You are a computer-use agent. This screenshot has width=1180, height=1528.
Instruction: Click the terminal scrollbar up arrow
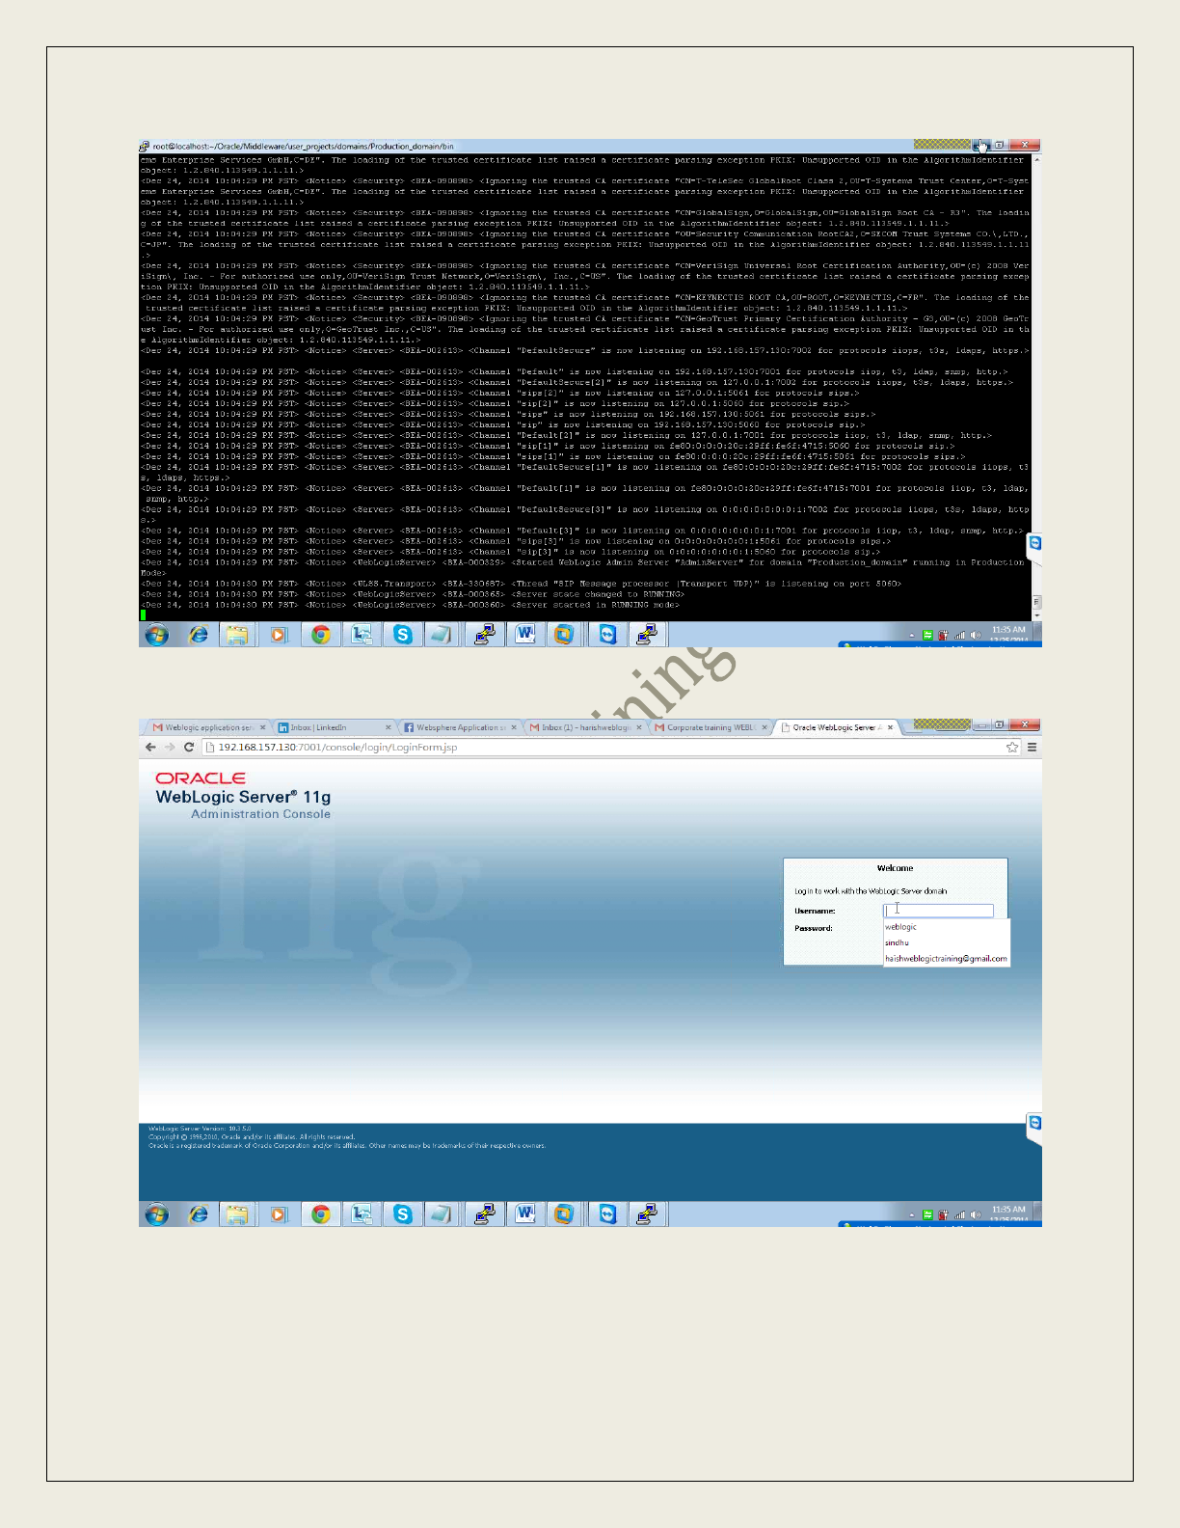point(1036,159)
